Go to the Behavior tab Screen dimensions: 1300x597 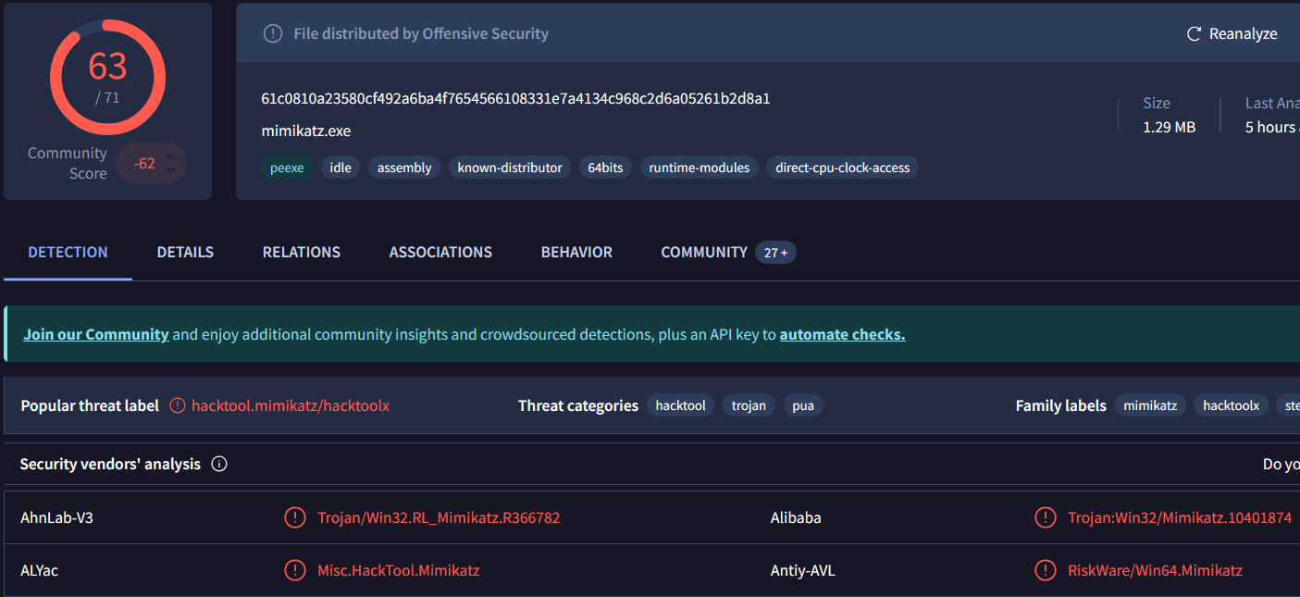click(x=576, y=252)
